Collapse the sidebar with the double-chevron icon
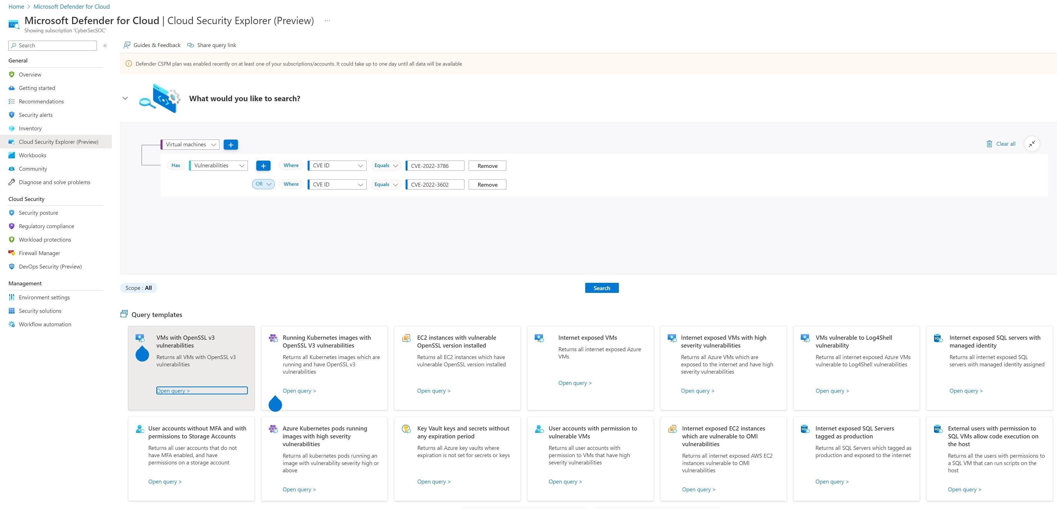Image resolution: width=1057 pixels, height=509 pixels. click(x=105, y=45)
